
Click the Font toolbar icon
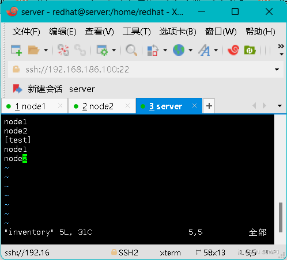(x=204, y=50)
